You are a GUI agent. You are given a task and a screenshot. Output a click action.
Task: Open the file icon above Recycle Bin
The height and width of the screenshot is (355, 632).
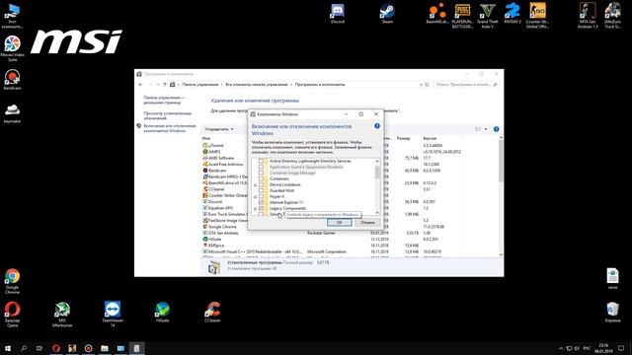(x=612, y=278)
